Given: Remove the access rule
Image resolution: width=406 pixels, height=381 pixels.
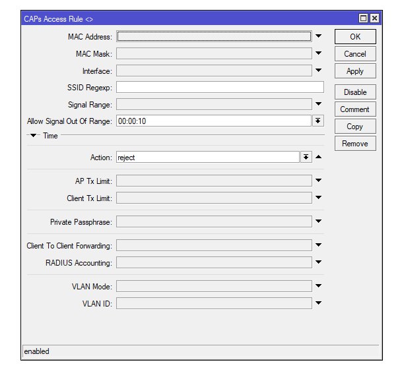Looking at the screenshot, I should coord(355,144).
